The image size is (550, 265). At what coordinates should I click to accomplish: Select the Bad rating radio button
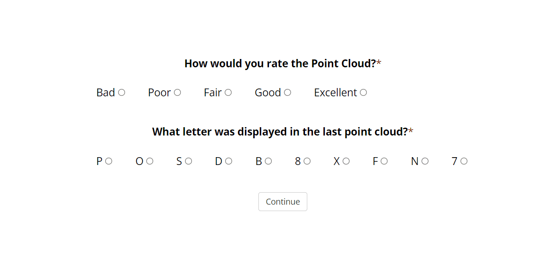coord(121,93)
